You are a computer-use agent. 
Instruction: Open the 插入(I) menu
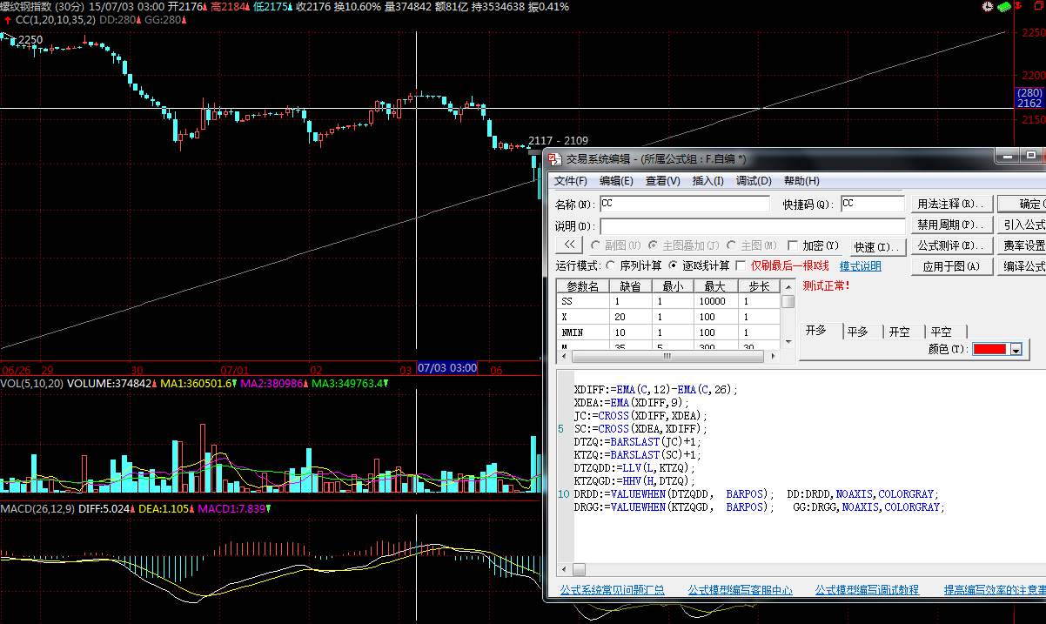coord(707,181)
